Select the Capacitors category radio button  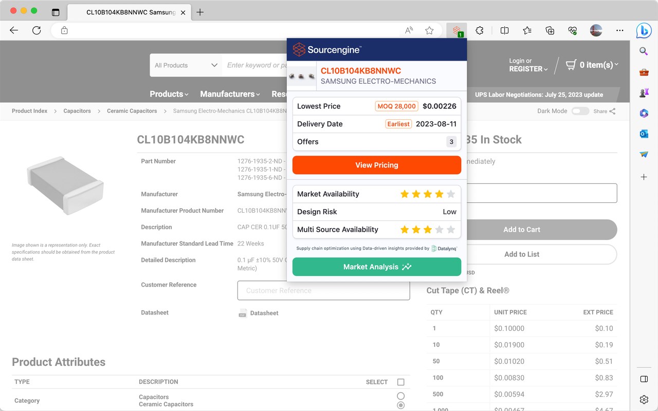[401, 396]
